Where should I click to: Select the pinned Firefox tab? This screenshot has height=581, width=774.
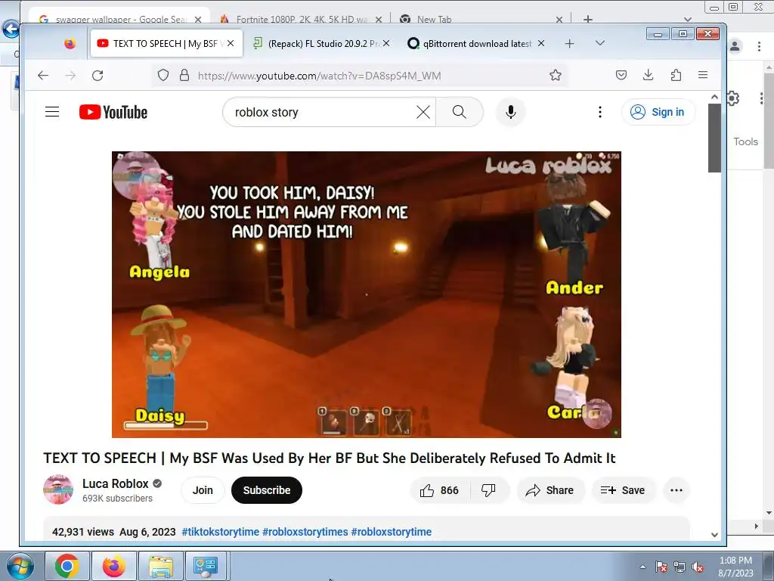(70, 43)
